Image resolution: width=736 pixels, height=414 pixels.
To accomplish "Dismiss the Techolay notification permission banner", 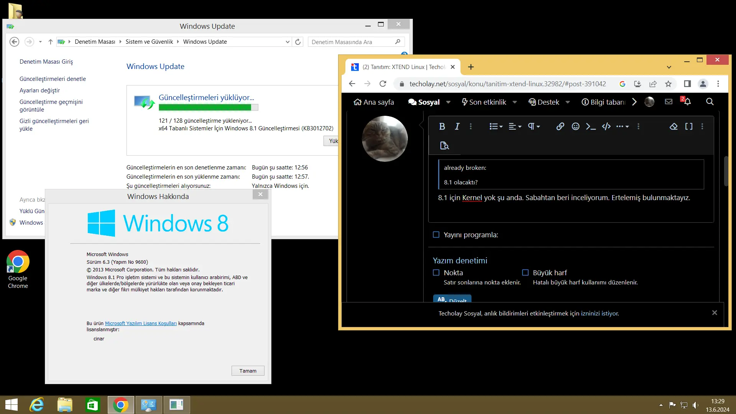I will pyautogui.click(x=715, y=313).
